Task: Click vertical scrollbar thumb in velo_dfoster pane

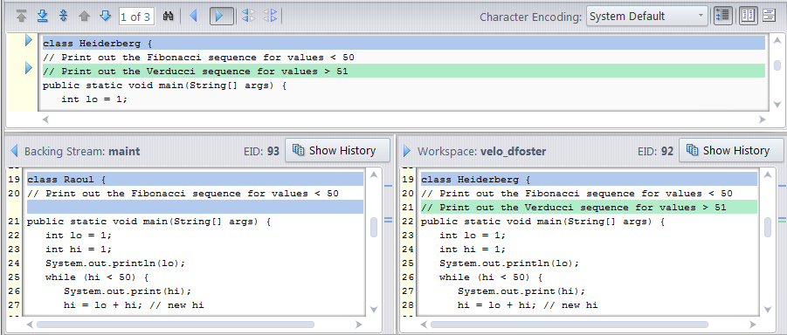Action: click(768, 227)
